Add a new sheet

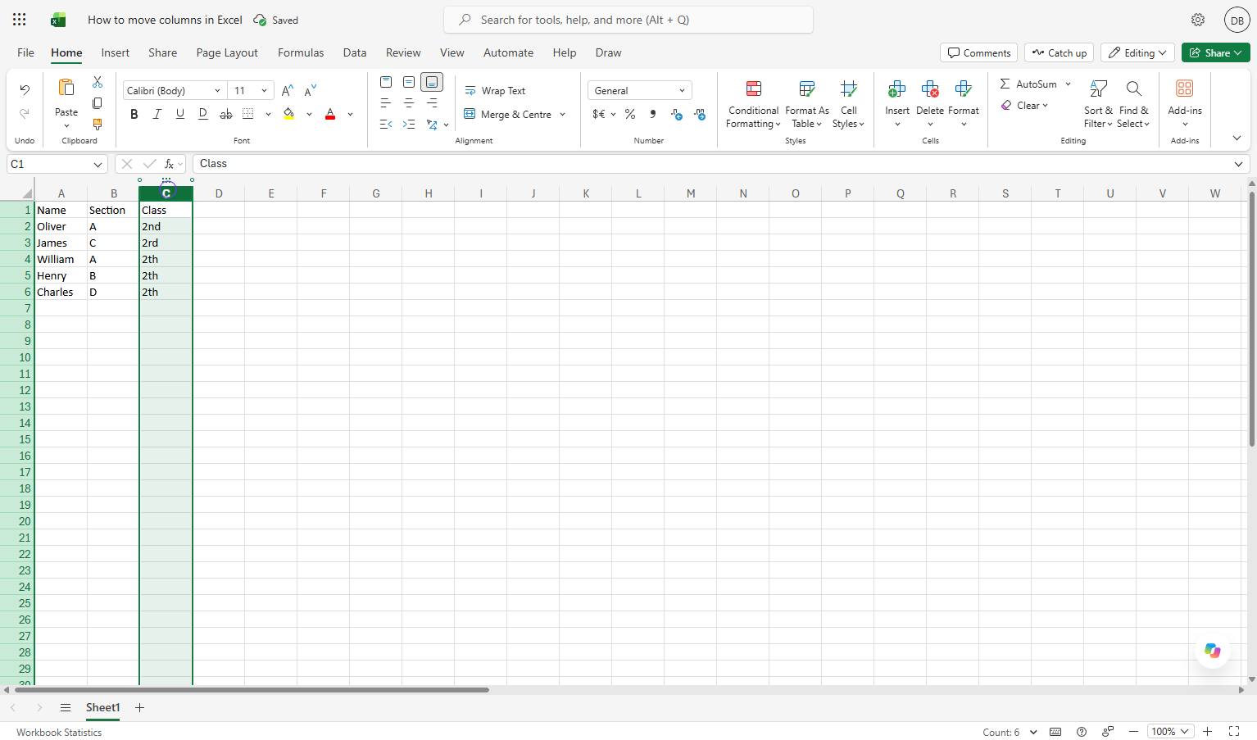click(x=139, y=708)
